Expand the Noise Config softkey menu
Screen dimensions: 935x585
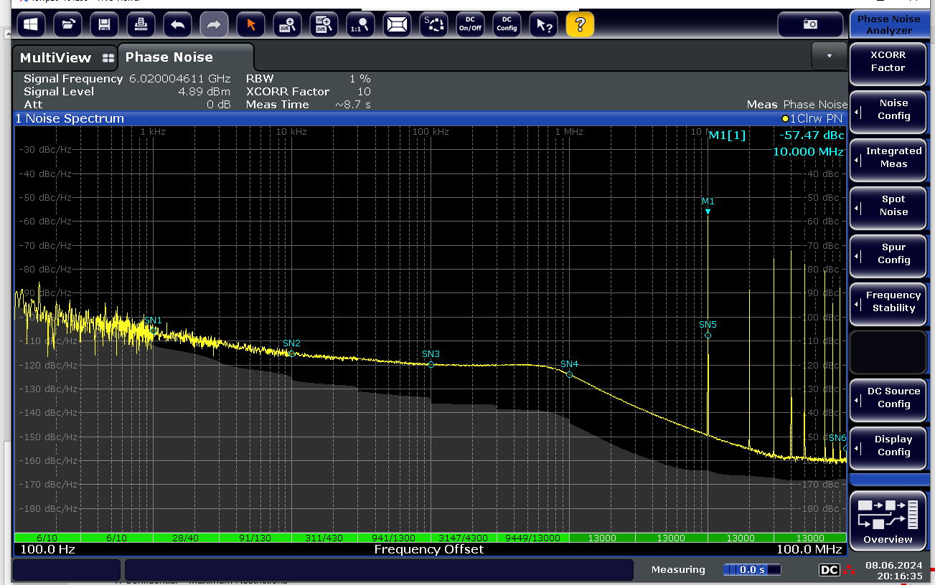(x=888, y=110)
